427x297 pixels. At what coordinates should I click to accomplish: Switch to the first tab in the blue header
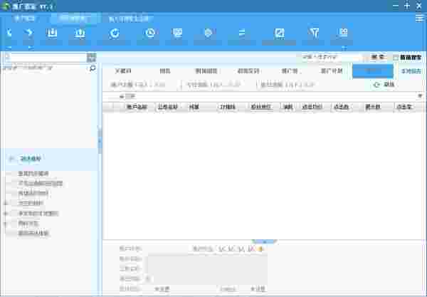point(24,19)
